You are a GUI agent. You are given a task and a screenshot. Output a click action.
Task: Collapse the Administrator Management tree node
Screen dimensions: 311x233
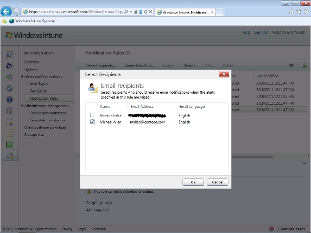pyautogui.click(x=22, y=106)
